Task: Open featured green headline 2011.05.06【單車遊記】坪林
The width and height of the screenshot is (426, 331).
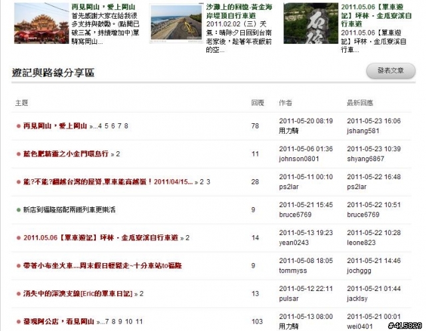Action: point(376,15)
